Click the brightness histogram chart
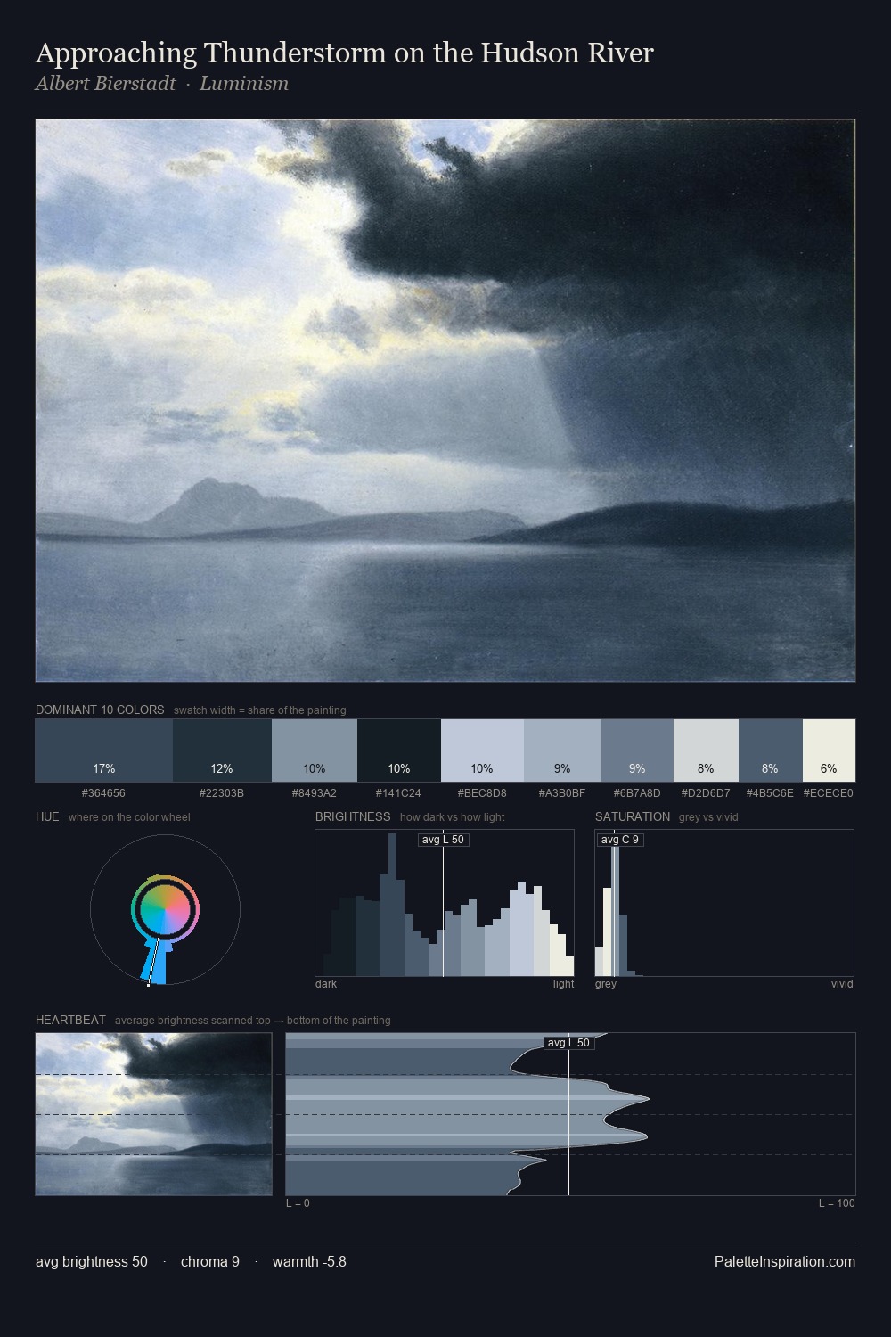The width and height of the screenshot is (891, 1337). pyautogui.click(x=445, y=903)
